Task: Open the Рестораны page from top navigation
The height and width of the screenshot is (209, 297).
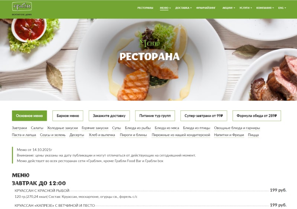Action: click(145, 8)
